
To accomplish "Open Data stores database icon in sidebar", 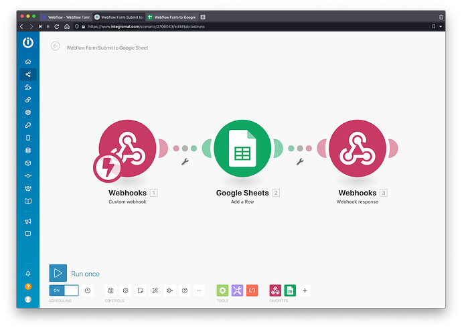I will click(x=28, y=151).
